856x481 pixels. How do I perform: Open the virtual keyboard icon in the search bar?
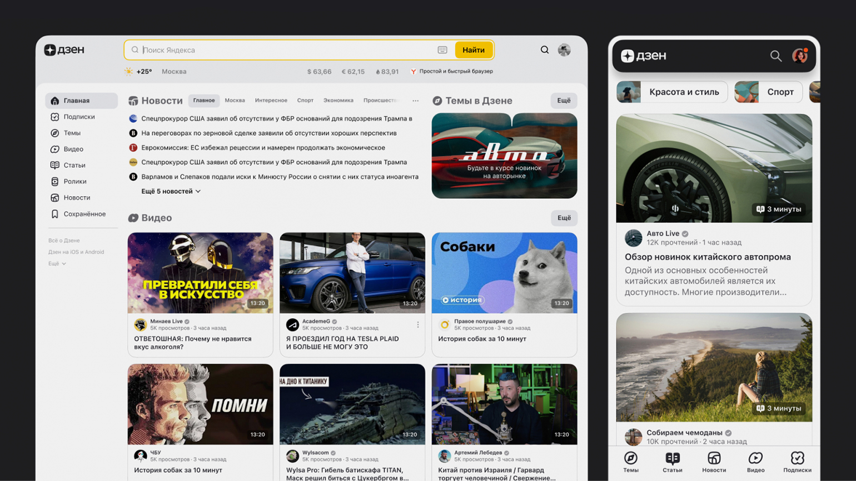click(x=442, y=50)
